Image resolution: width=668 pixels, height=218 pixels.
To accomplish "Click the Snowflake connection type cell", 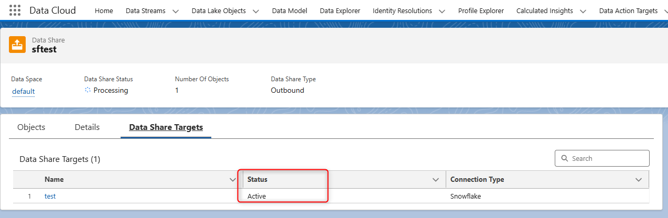I will (466, 196).
